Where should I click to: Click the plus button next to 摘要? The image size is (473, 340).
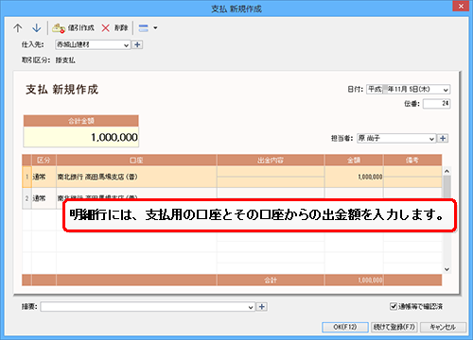coord(262,307)
